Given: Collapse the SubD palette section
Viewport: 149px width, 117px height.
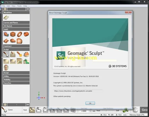Looking at the screenshot, I should coord(16,29).
